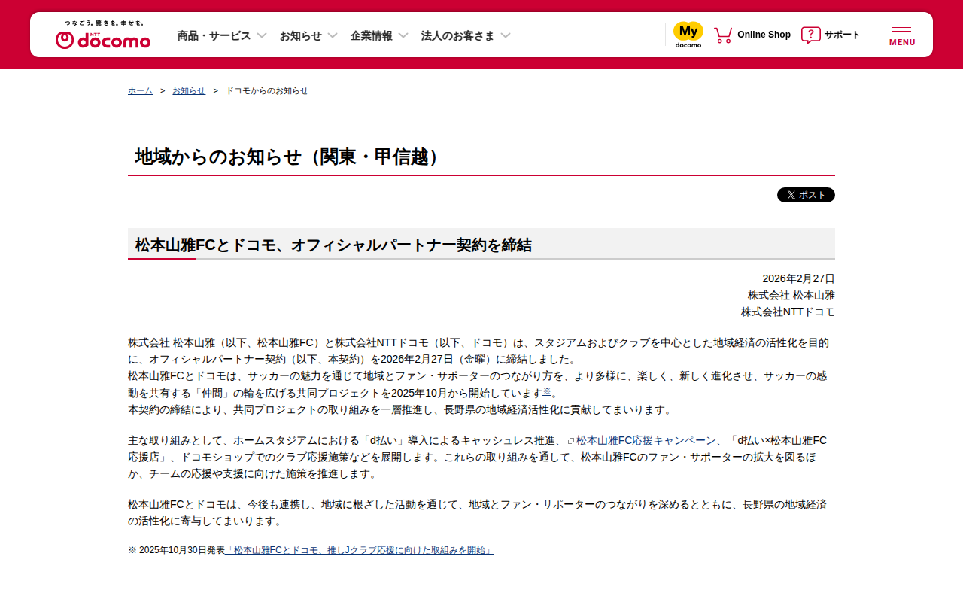Click the external link icon before 松本山雅FC応援キャンペーン
Image resolution: width=963 pixels, height=602 pixels.
click(x=571, y=440)
